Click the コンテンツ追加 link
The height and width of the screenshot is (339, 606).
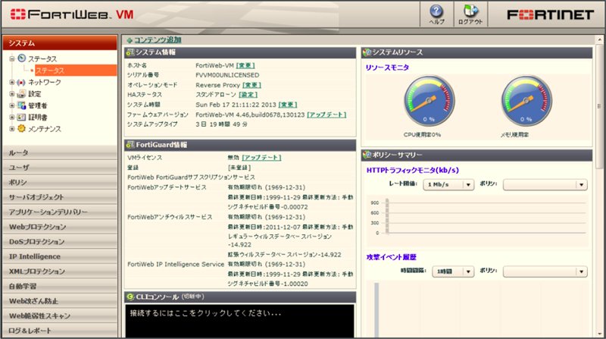tap(158, 40)
